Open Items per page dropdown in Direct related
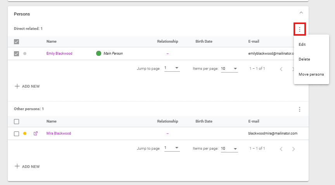This screenshot has width=335, height=185. [x=229, y=69]
